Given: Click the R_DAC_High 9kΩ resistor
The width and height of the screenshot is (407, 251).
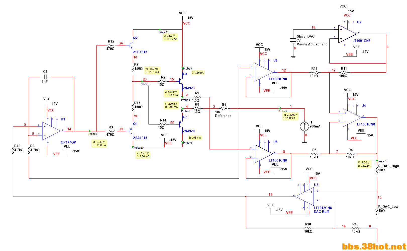Looking at the screenshot, I should click(377, 170).
